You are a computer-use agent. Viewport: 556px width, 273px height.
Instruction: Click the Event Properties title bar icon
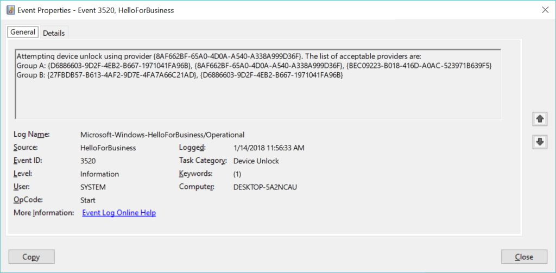coord(9,10)
